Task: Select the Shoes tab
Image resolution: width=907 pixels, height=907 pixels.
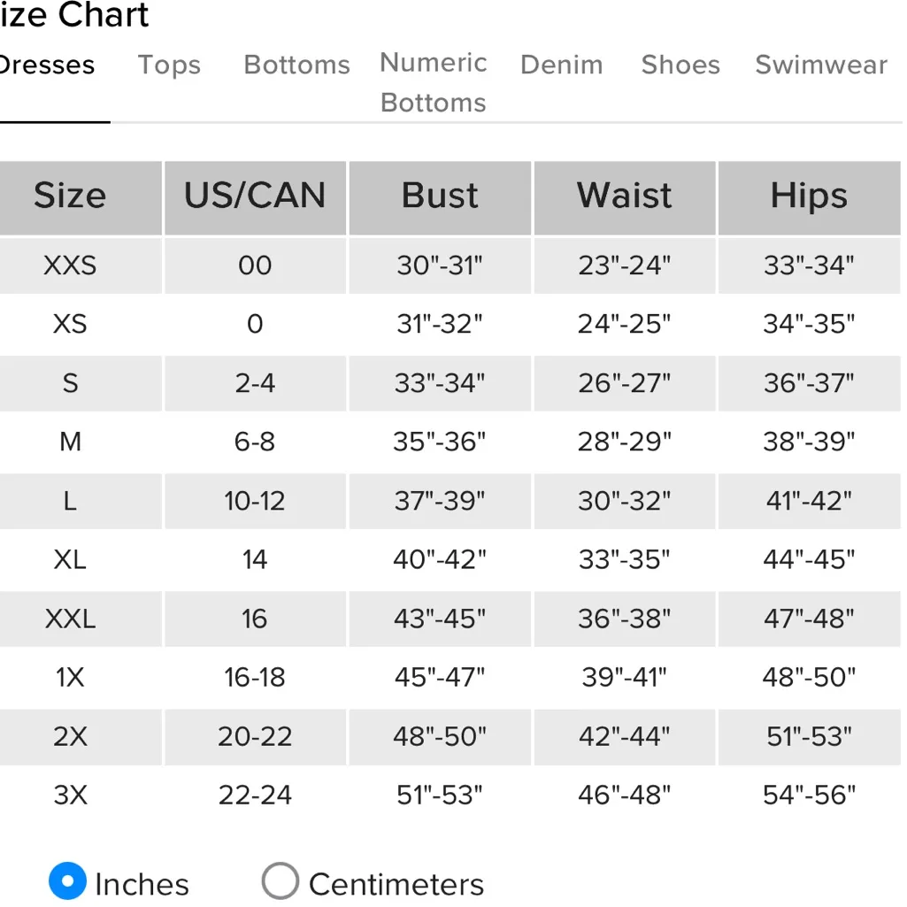Action: click(680, 65)
